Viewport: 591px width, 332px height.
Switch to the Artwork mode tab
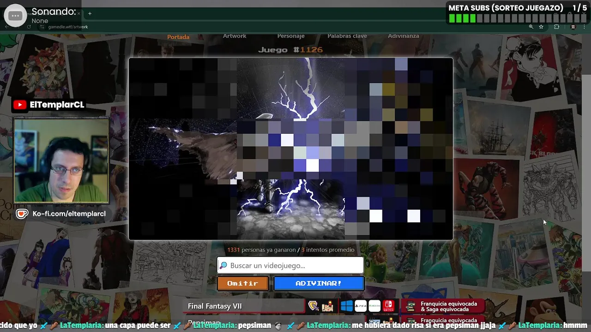click(235, 36)
